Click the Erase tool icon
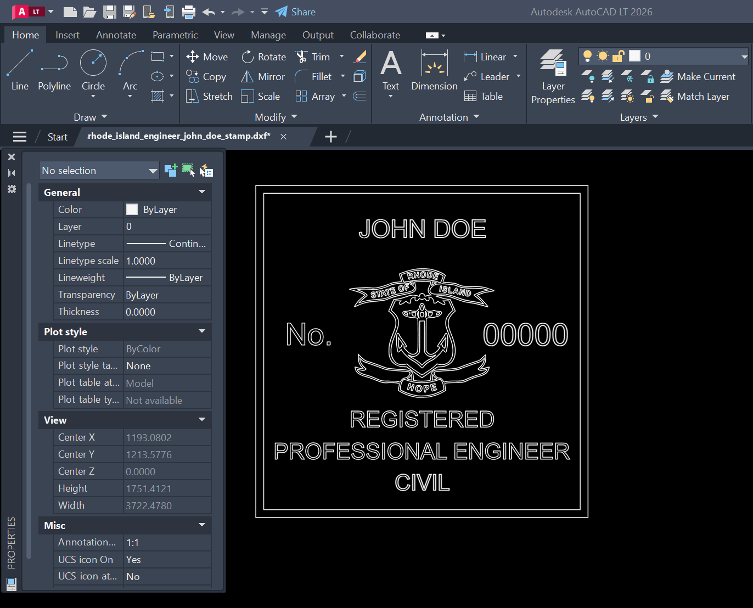The height and width of the screenshot is (608, 753). coord(360,57)
